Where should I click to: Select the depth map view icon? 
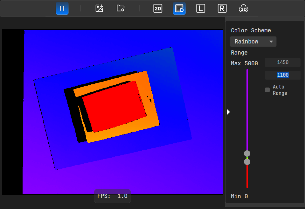[x=179, y=9]
